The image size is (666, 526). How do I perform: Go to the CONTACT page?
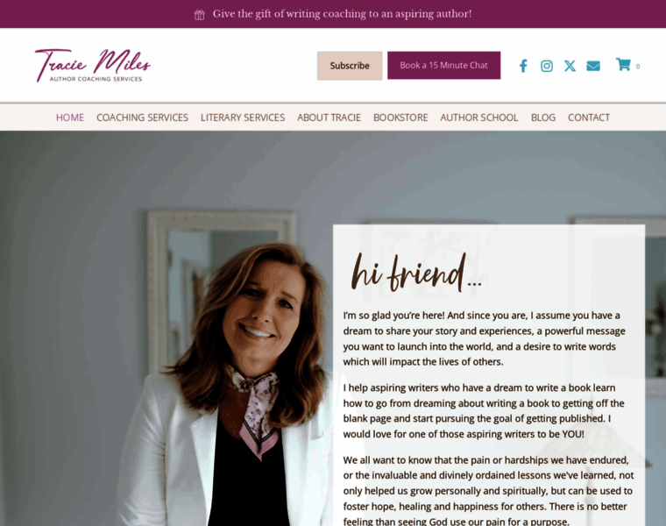[x=589, y=117]
